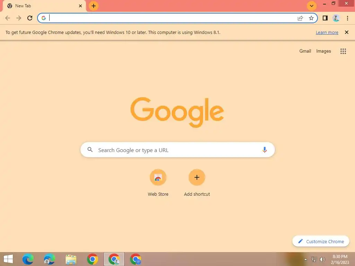
Task: Go back using the back arrow
Action: point(8,18)
